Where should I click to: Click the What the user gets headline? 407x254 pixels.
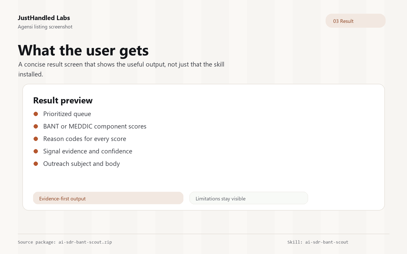click(x=83, y=51)
